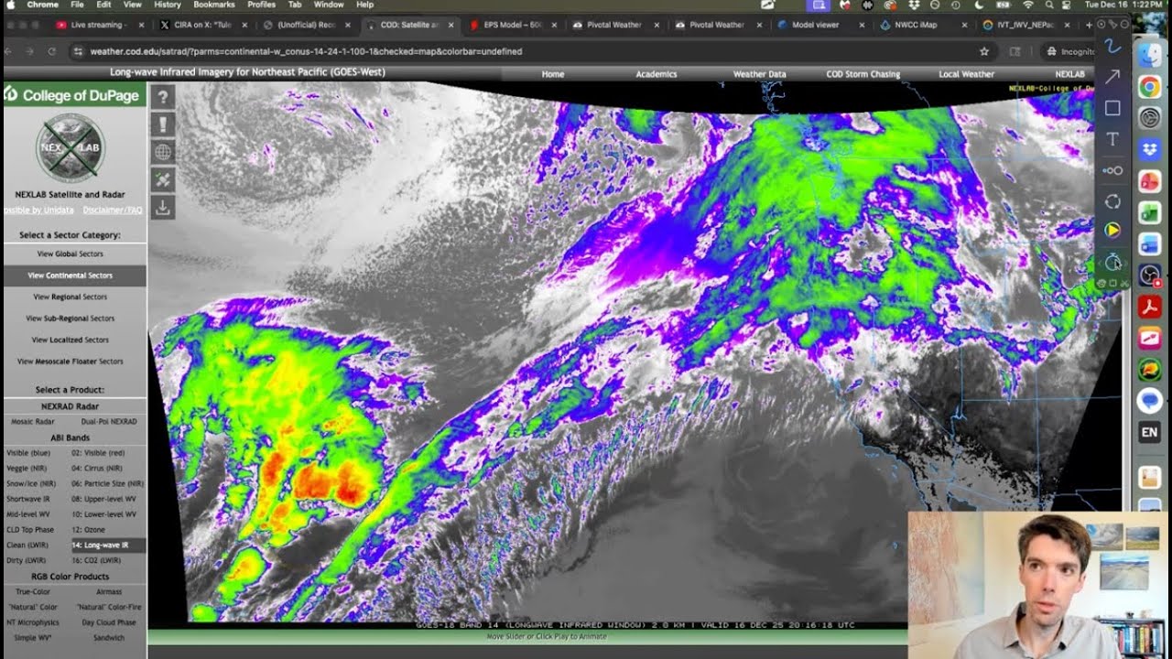Select View Mesoscale Floater Sectors

(x=71, y=362)
